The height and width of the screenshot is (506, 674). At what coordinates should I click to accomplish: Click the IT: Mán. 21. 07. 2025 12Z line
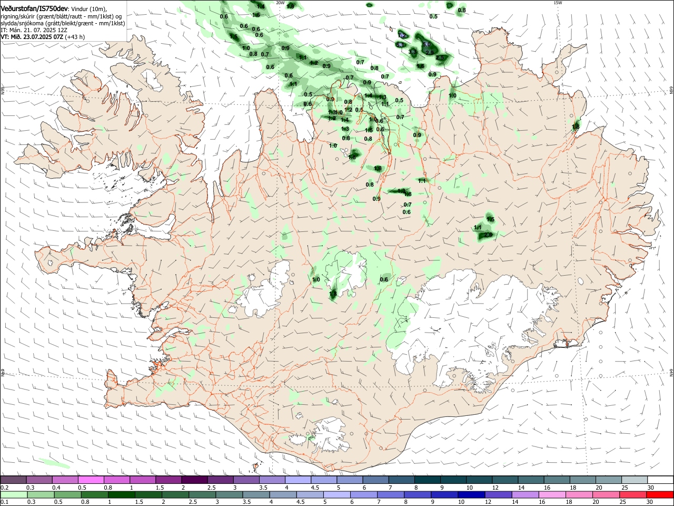(x=34, y=30)
